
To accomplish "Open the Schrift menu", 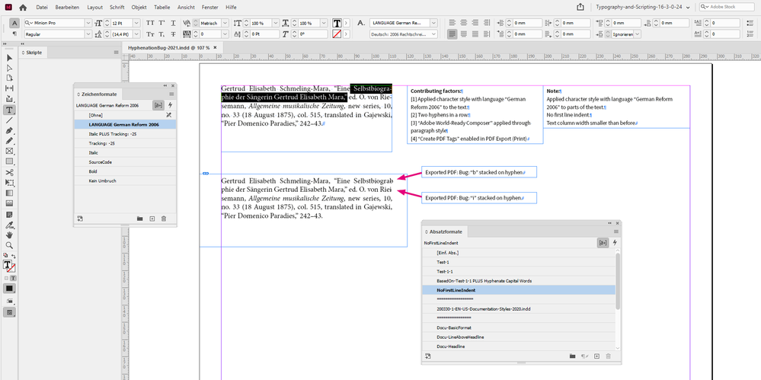I will [x=117, y=7].
